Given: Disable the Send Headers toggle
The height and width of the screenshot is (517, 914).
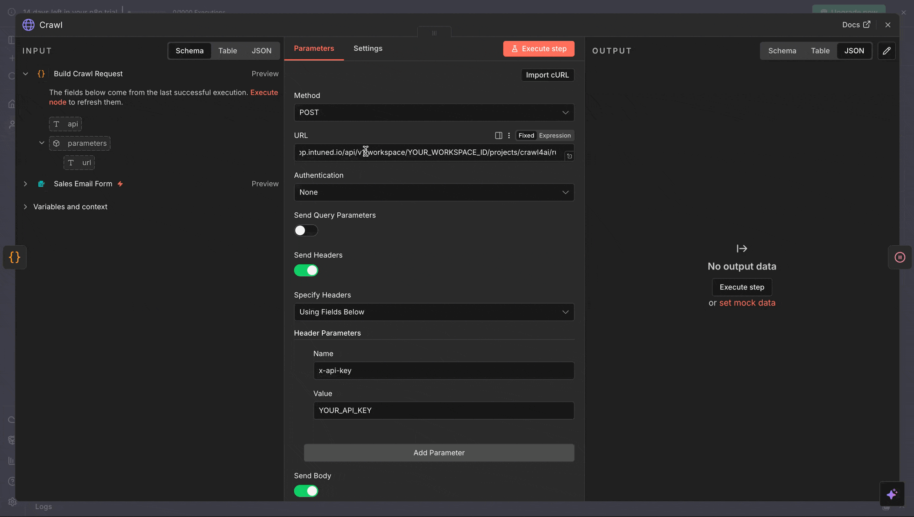Looking at the screenshot, I should pyautogui.click(x=306, y=270).
